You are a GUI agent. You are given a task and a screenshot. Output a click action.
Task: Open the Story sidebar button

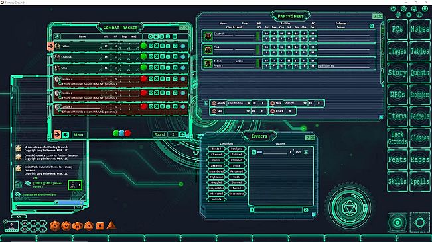(x=397, y=73)
